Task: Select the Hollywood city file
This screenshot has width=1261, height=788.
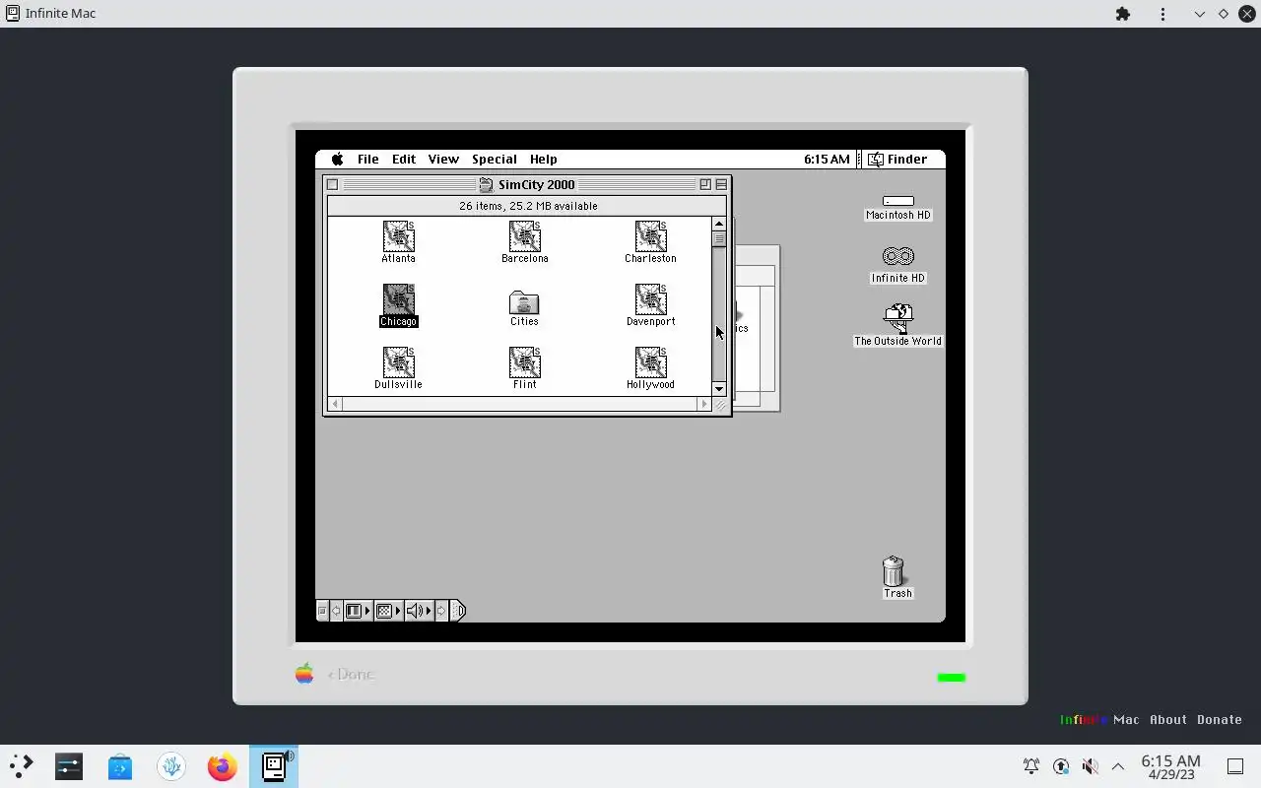Action: coord(650,362)
